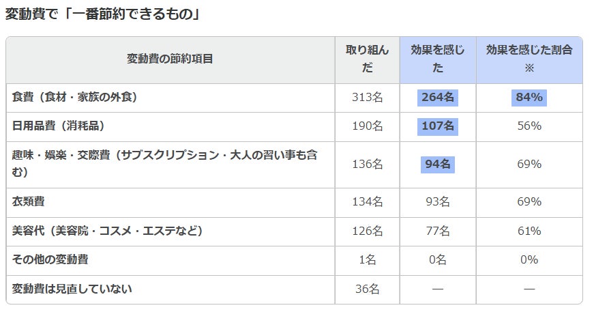This screenshot has height=312, width=594.
Task: Click the highlighted 94名 cell
Action: point(437,164)
